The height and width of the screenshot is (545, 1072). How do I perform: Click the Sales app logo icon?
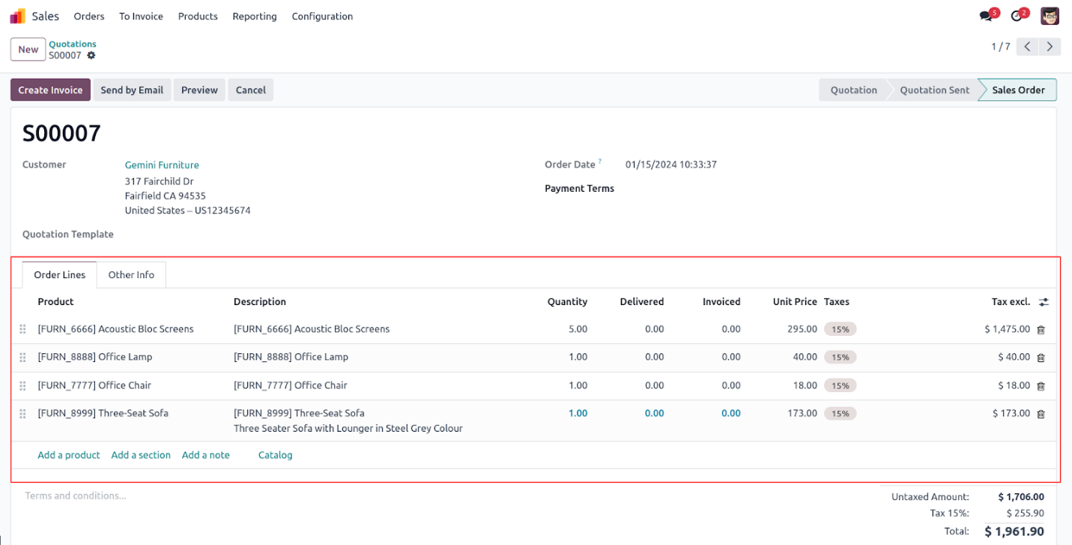[x=17, y=16]
